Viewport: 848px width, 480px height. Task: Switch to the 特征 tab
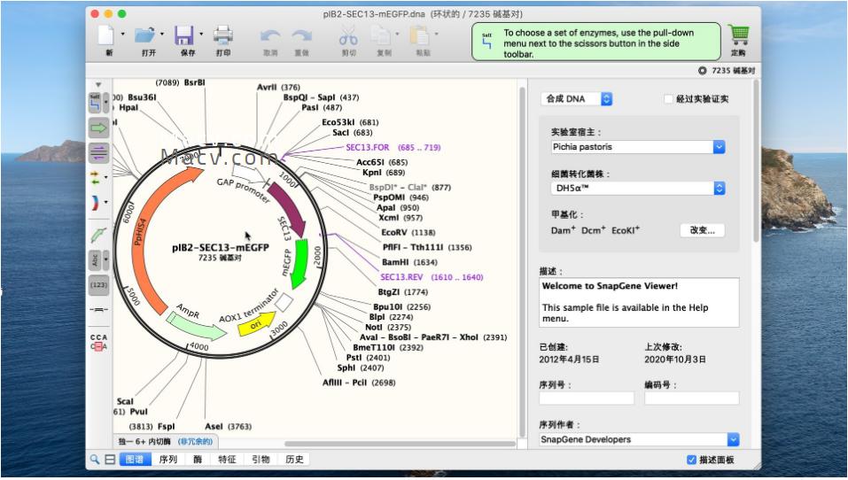(x=227, y=460)
